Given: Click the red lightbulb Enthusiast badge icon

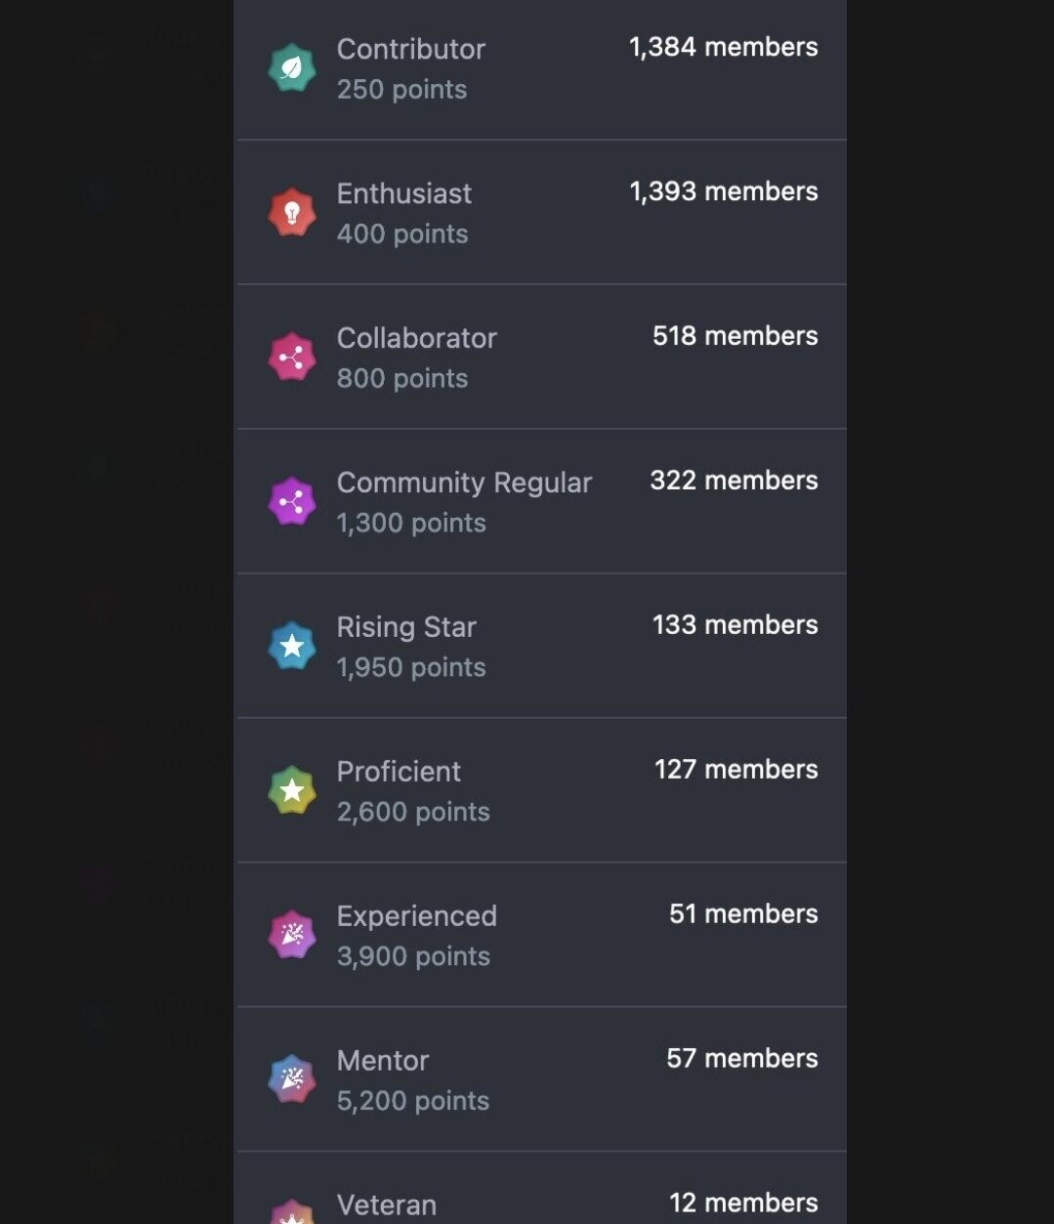Looking at the screenshot, I should tap(292, 213).
